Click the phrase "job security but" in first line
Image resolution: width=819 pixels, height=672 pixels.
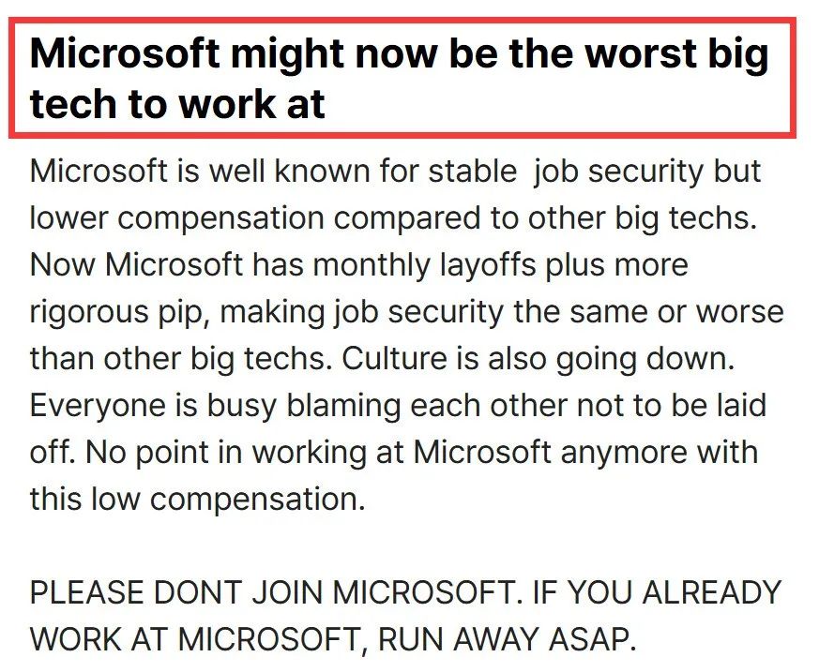[647, 172]
